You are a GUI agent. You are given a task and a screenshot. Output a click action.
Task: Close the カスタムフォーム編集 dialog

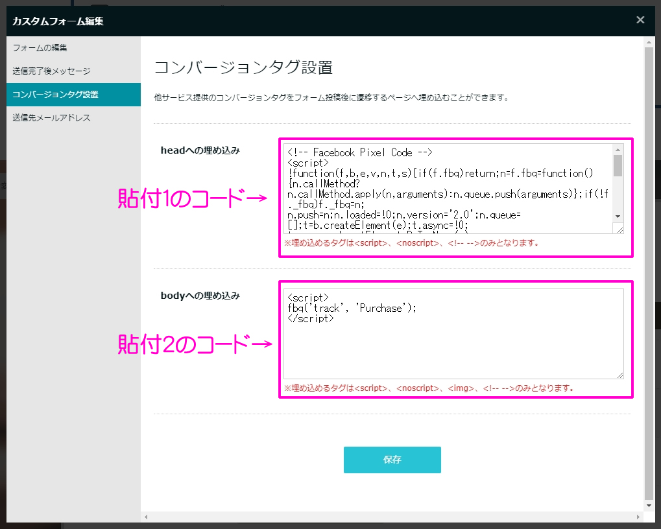click(640, 20)
